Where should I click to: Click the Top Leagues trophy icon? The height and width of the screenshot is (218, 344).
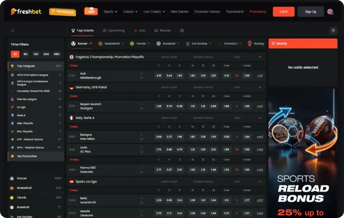12,66
